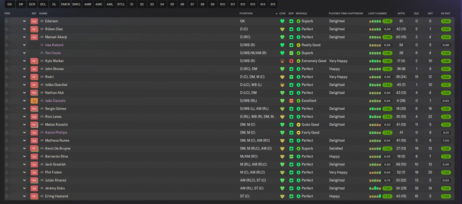Open the selection dropdown arrow for Issa Kaboré
Image resolution: width=462 pixels, height=204 pixels.
pos(25,45)
